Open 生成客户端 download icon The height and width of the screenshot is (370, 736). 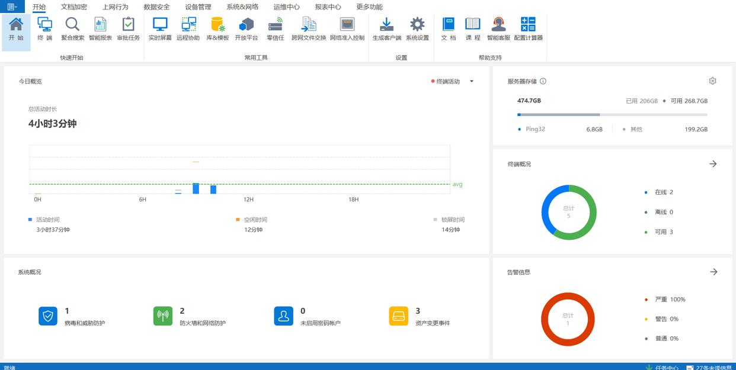(386, 29)
